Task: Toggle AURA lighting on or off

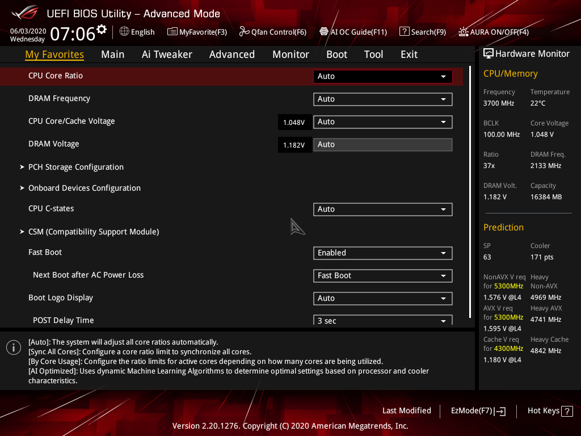Action: [x=492, y=32]
